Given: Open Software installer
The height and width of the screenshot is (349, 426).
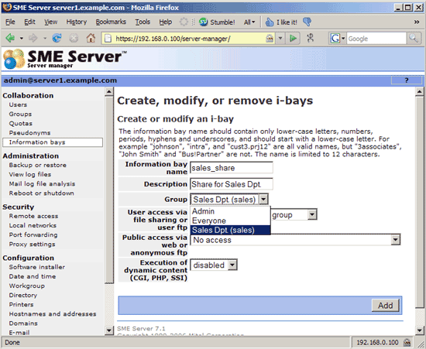Looking at the screenshot, I should (x=36, y=267).
